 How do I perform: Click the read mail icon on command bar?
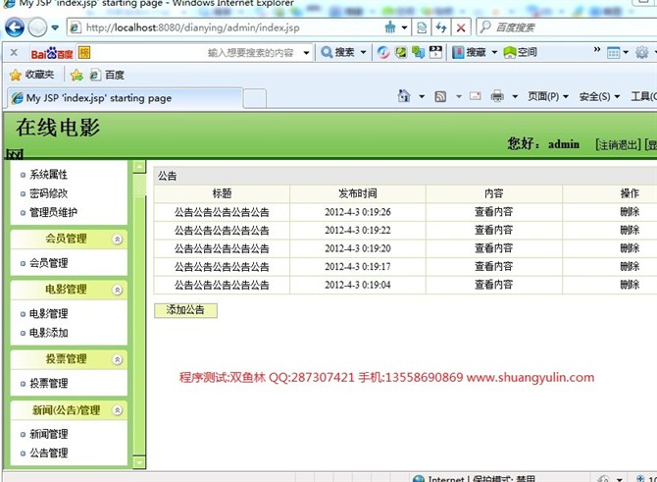pos(476,96)
